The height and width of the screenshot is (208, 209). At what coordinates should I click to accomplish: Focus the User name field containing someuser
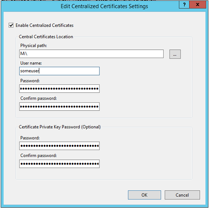tap(59, 71)
